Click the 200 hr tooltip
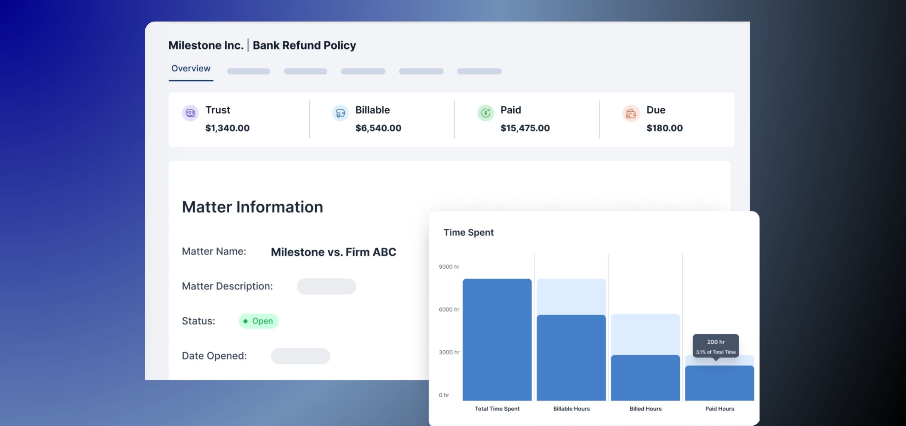The width and height of the screenshot is (906, 426). coord(716,346)
